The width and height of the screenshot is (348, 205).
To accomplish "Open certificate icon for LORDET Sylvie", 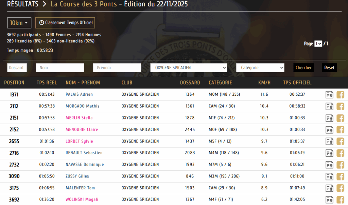I will pyautogui.click(x=329, y=141).
